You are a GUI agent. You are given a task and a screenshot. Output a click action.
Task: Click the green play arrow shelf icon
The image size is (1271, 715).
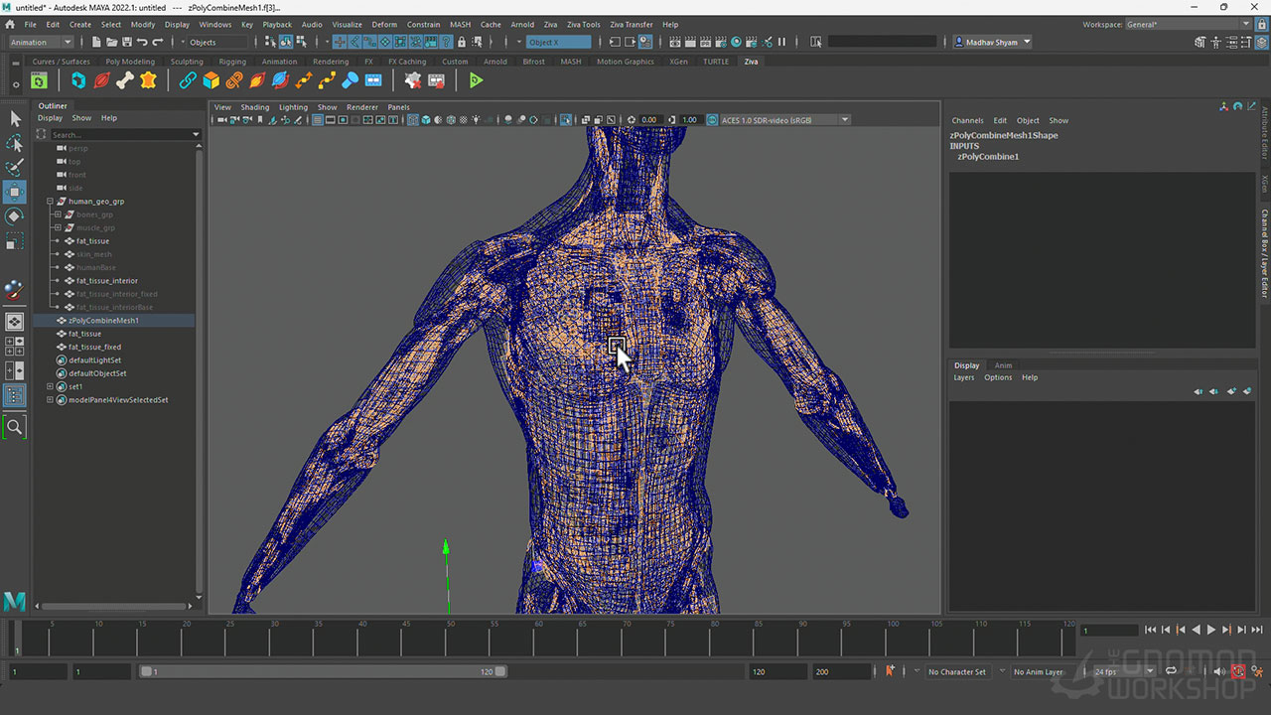[477, 80]
